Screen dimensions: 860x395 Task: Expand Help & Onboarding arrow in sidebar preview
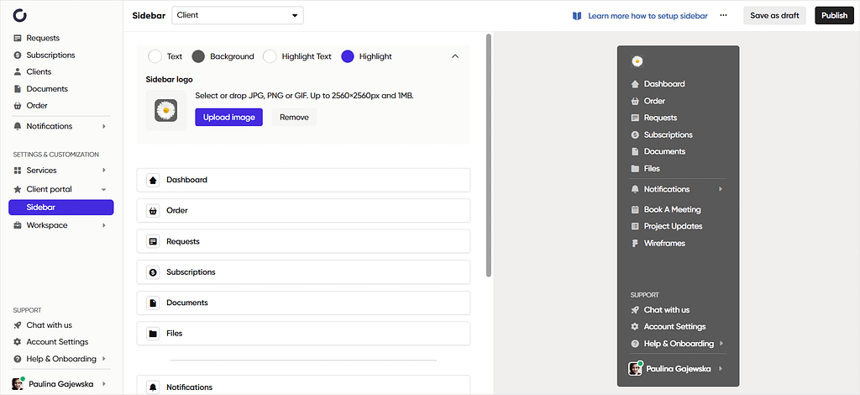point(721,344)
